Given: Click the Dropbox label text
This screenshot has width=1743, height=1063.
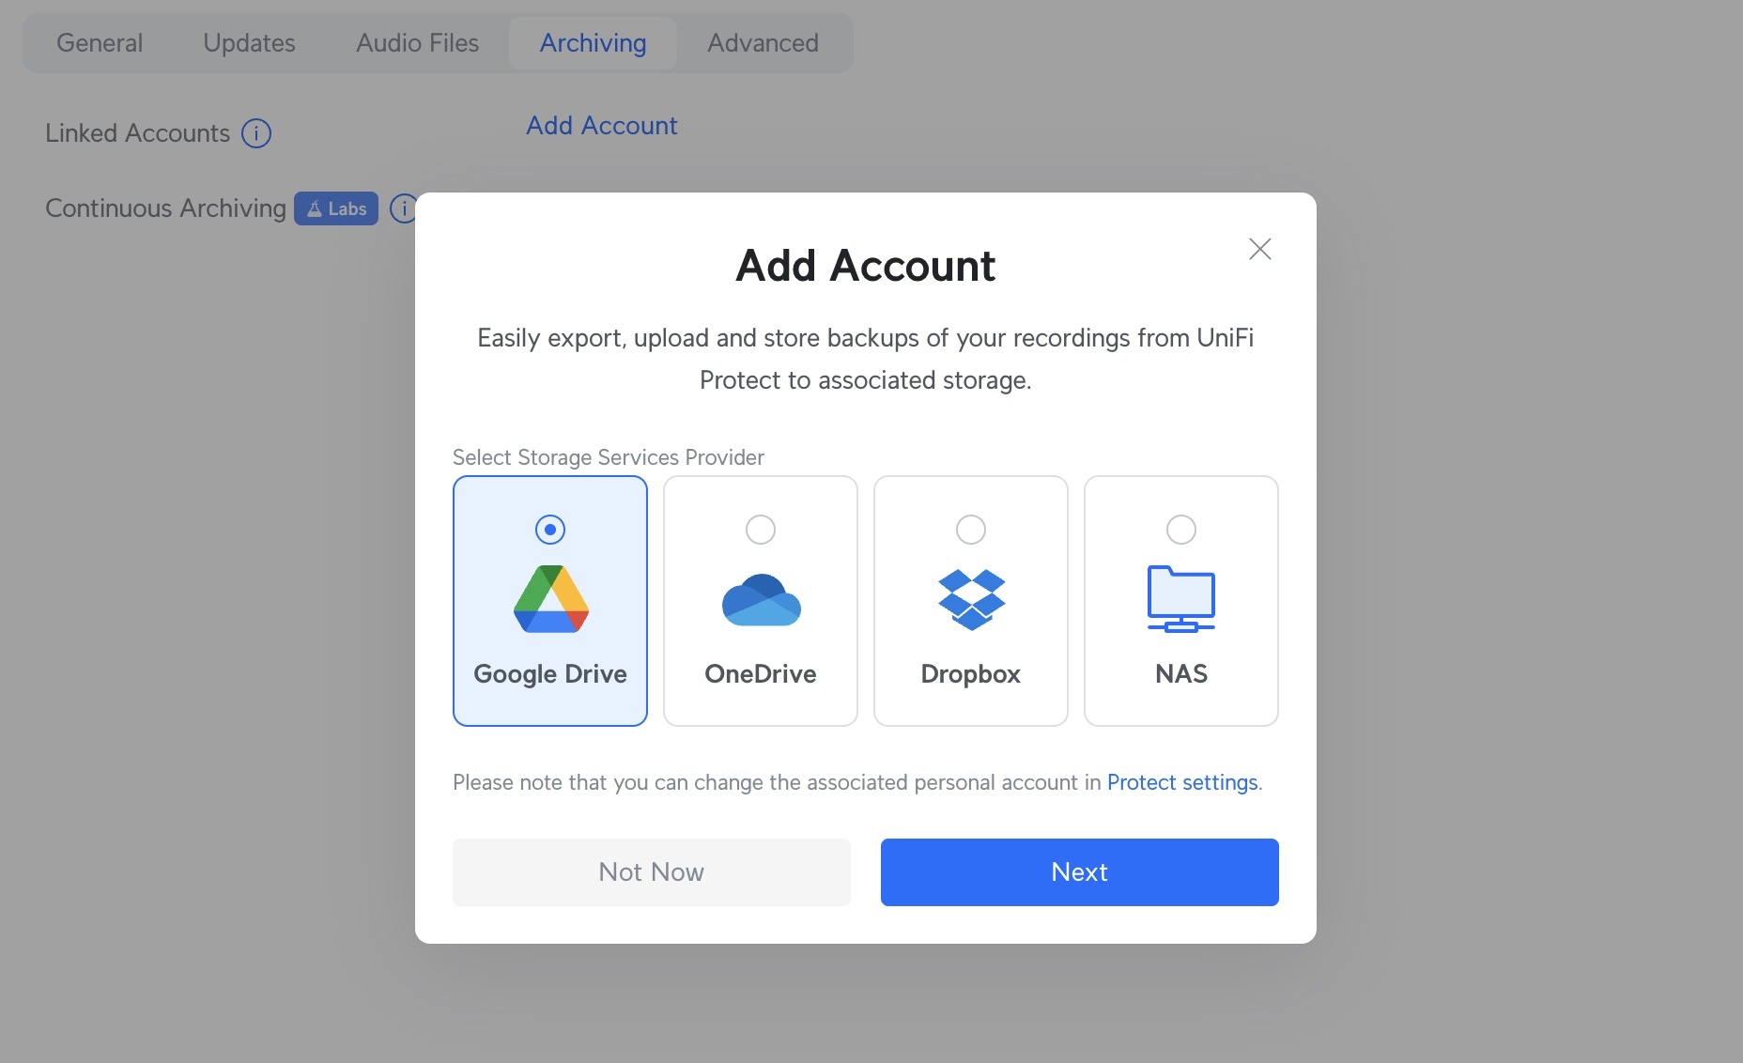Looking at the screenshot, I should coord(971,674).
